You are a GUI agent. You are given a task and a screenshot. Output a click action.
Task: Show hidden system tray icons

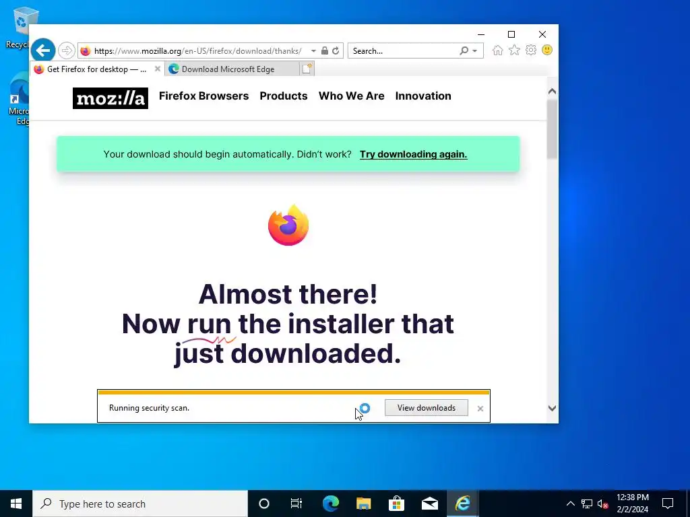pyautogui.click(x=570, y=504)
